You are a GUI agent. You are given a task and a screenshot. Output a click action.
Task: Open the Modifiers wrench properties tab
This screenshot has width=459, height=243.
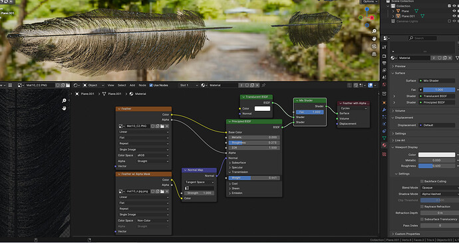[x=384, y=110]
